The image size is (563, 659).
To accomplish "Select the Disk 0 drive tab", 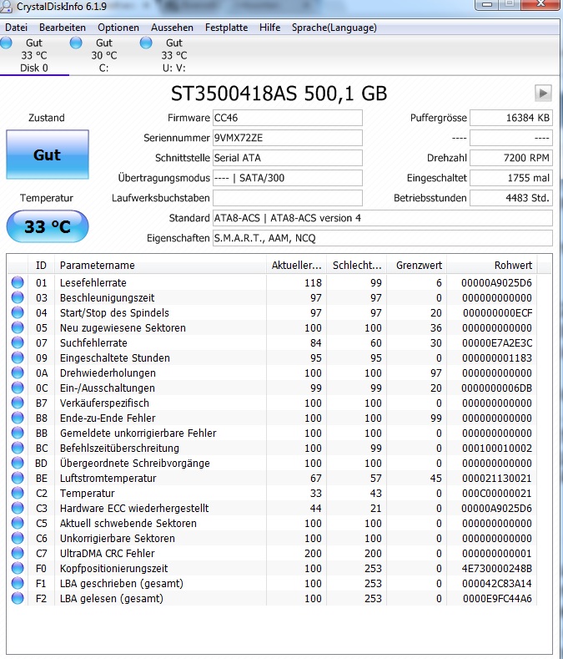I will (x=34, y=55).
